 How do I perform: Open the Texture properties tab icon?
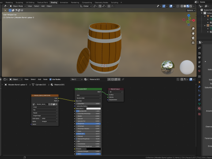point(199,114)
